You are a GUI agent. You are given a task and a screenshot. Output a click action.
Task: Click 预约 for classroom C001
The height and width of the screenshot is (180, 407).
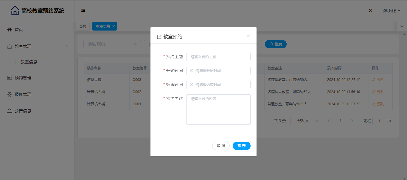pyautogui.click(x=378, y=104)
